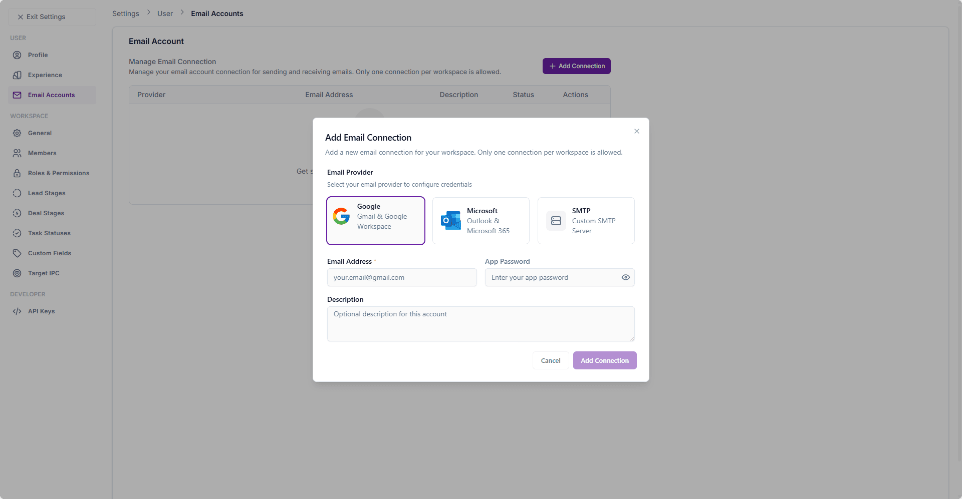Click the Email Address input field
This screenshot has height=499, width=962.
[x=402, y=277]
